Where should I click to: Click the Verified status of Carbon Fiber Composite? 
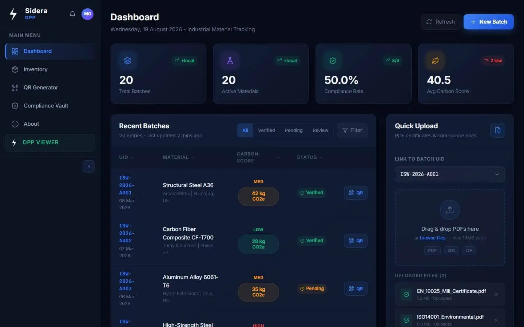tap(311, 241)
